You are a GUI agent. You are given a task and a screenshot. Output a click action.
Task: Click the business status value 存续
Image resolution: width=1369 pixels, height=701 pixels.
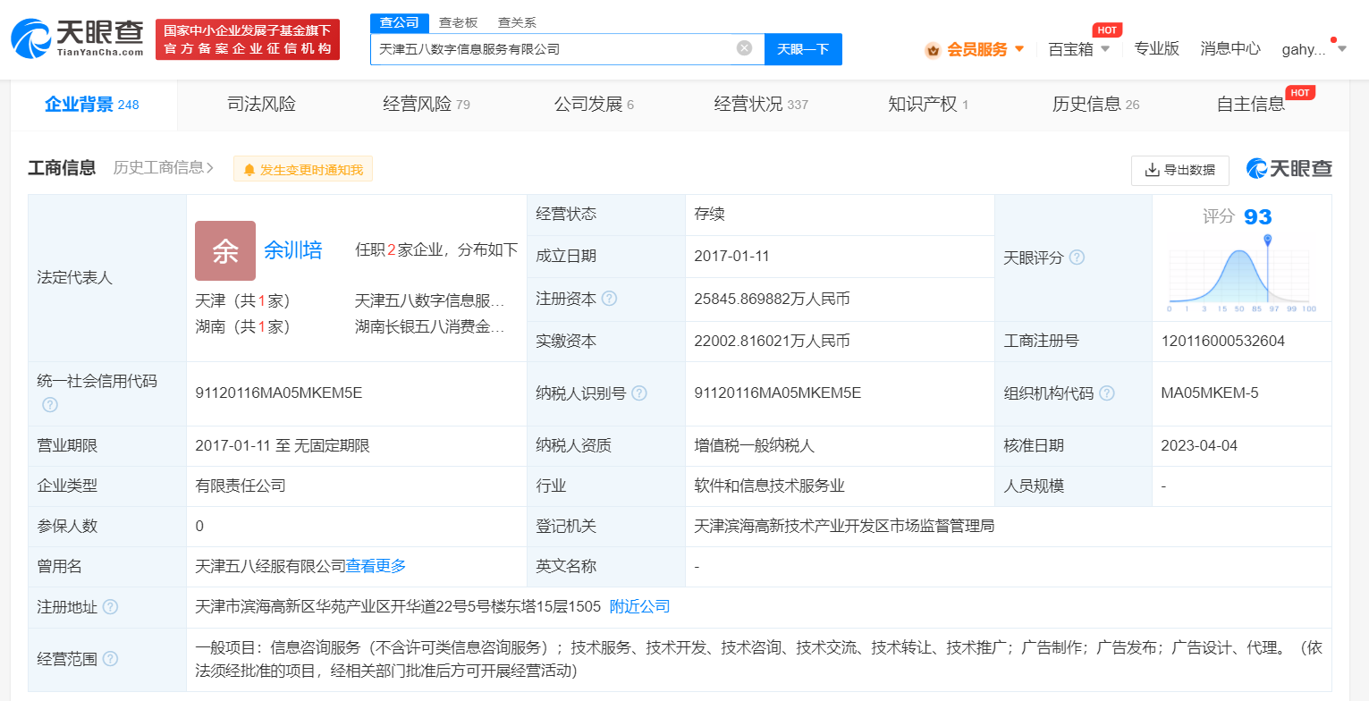pos(709,215)
